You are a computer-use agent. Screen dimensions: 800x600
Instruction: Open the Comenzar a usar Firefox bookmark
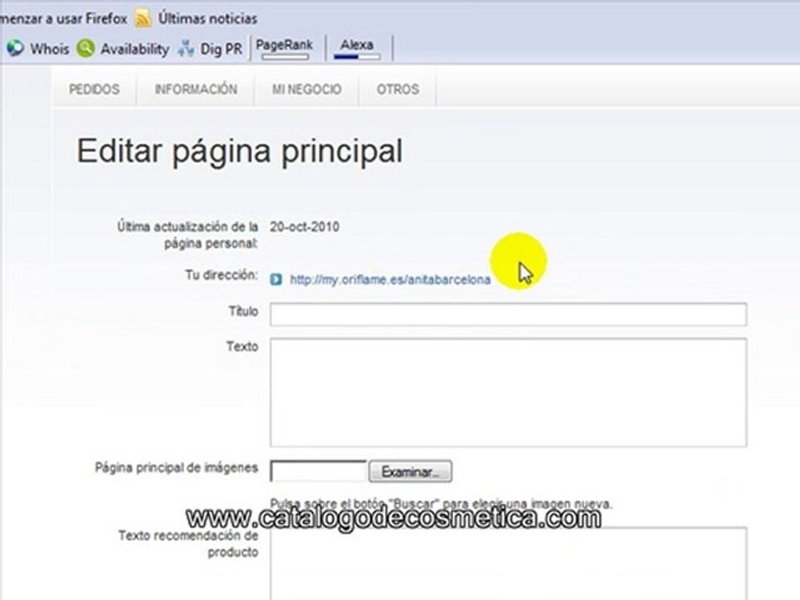[63, 19]
